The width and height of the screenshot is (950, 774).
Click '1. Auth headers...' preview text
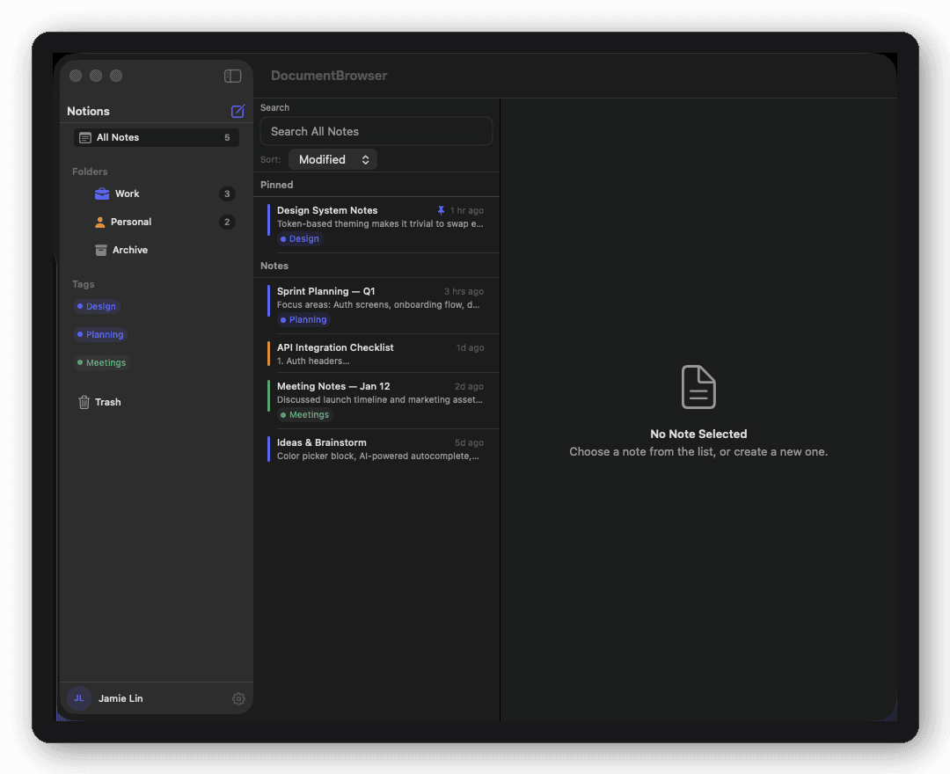click(313, 361)
